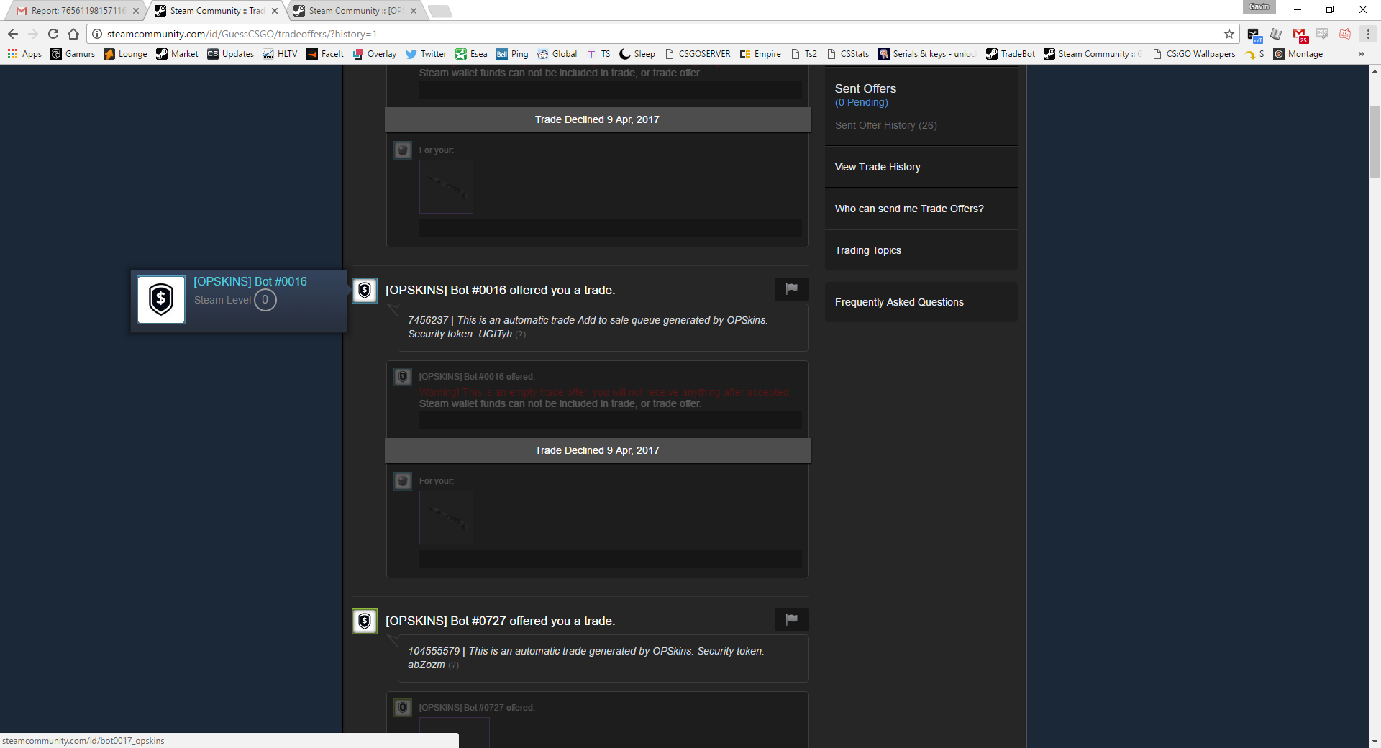Open the Montage bookmark
Screen dimensions: 1381x748
pyautogui.click(x=1298, y=54)
